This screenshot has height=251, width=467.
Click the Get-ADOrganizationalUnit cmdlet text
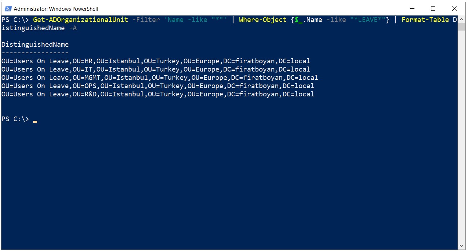point(81,20)
